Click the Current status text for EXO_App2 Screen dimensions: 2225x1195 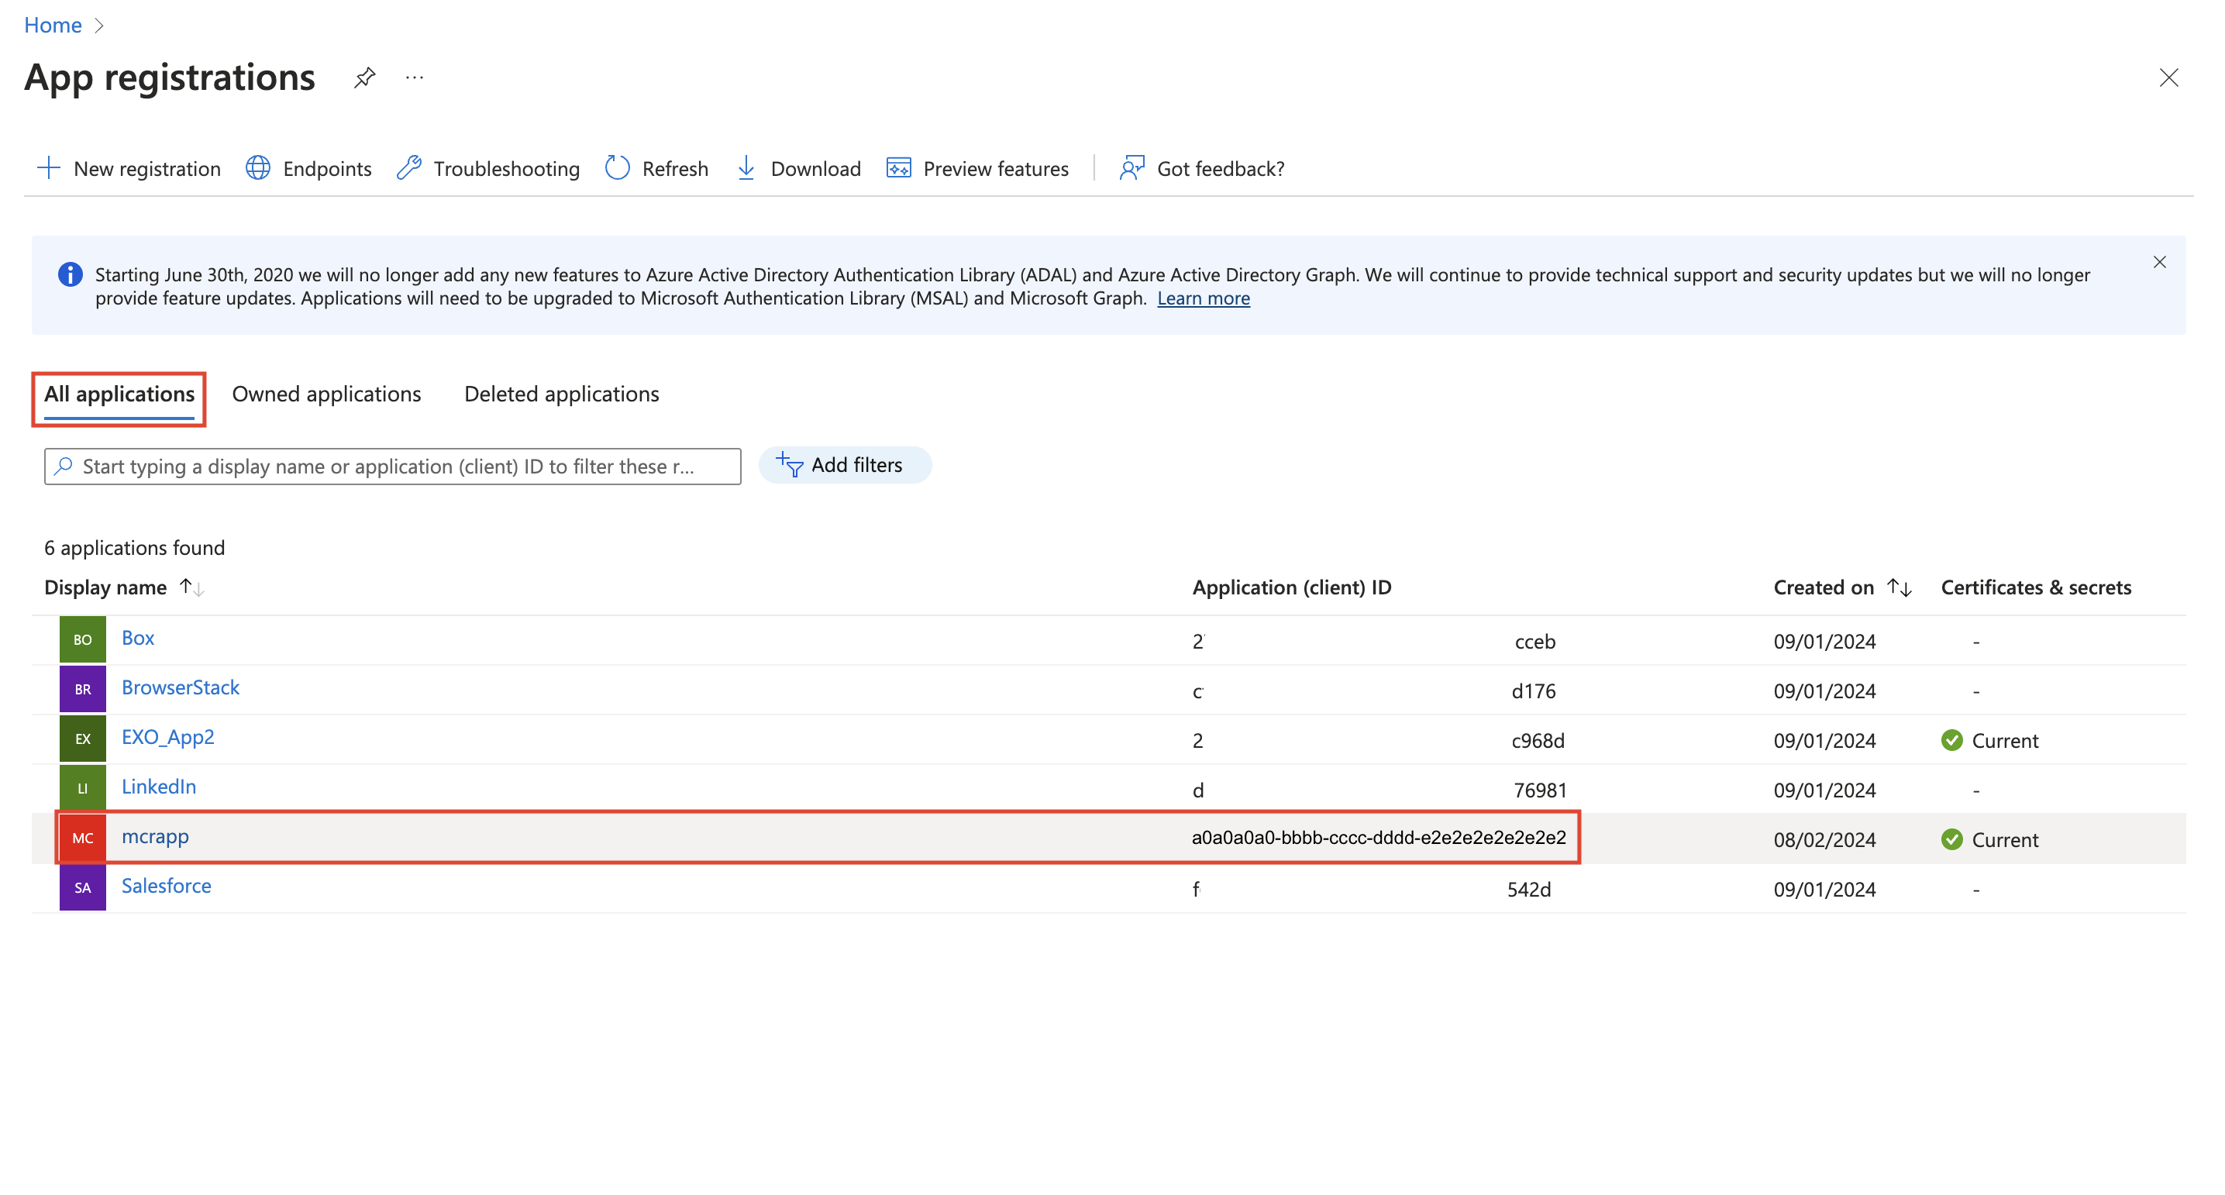tap(2005, 741)
